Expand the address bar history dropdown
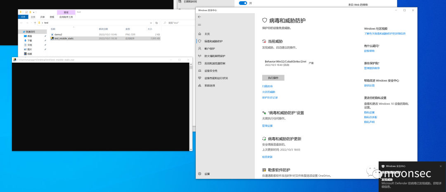 click(x=151, y=23)
